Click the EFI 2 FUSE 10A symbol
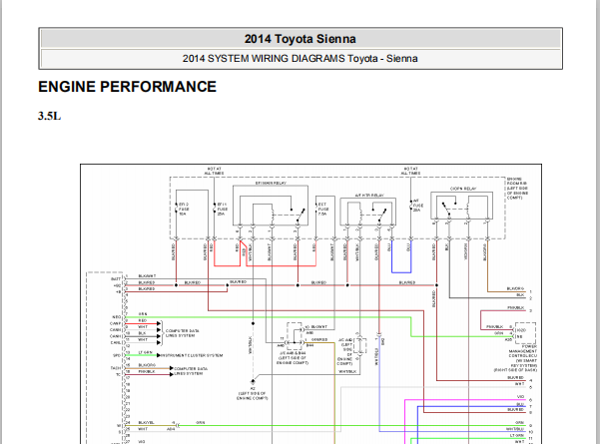 coord(181,212)
